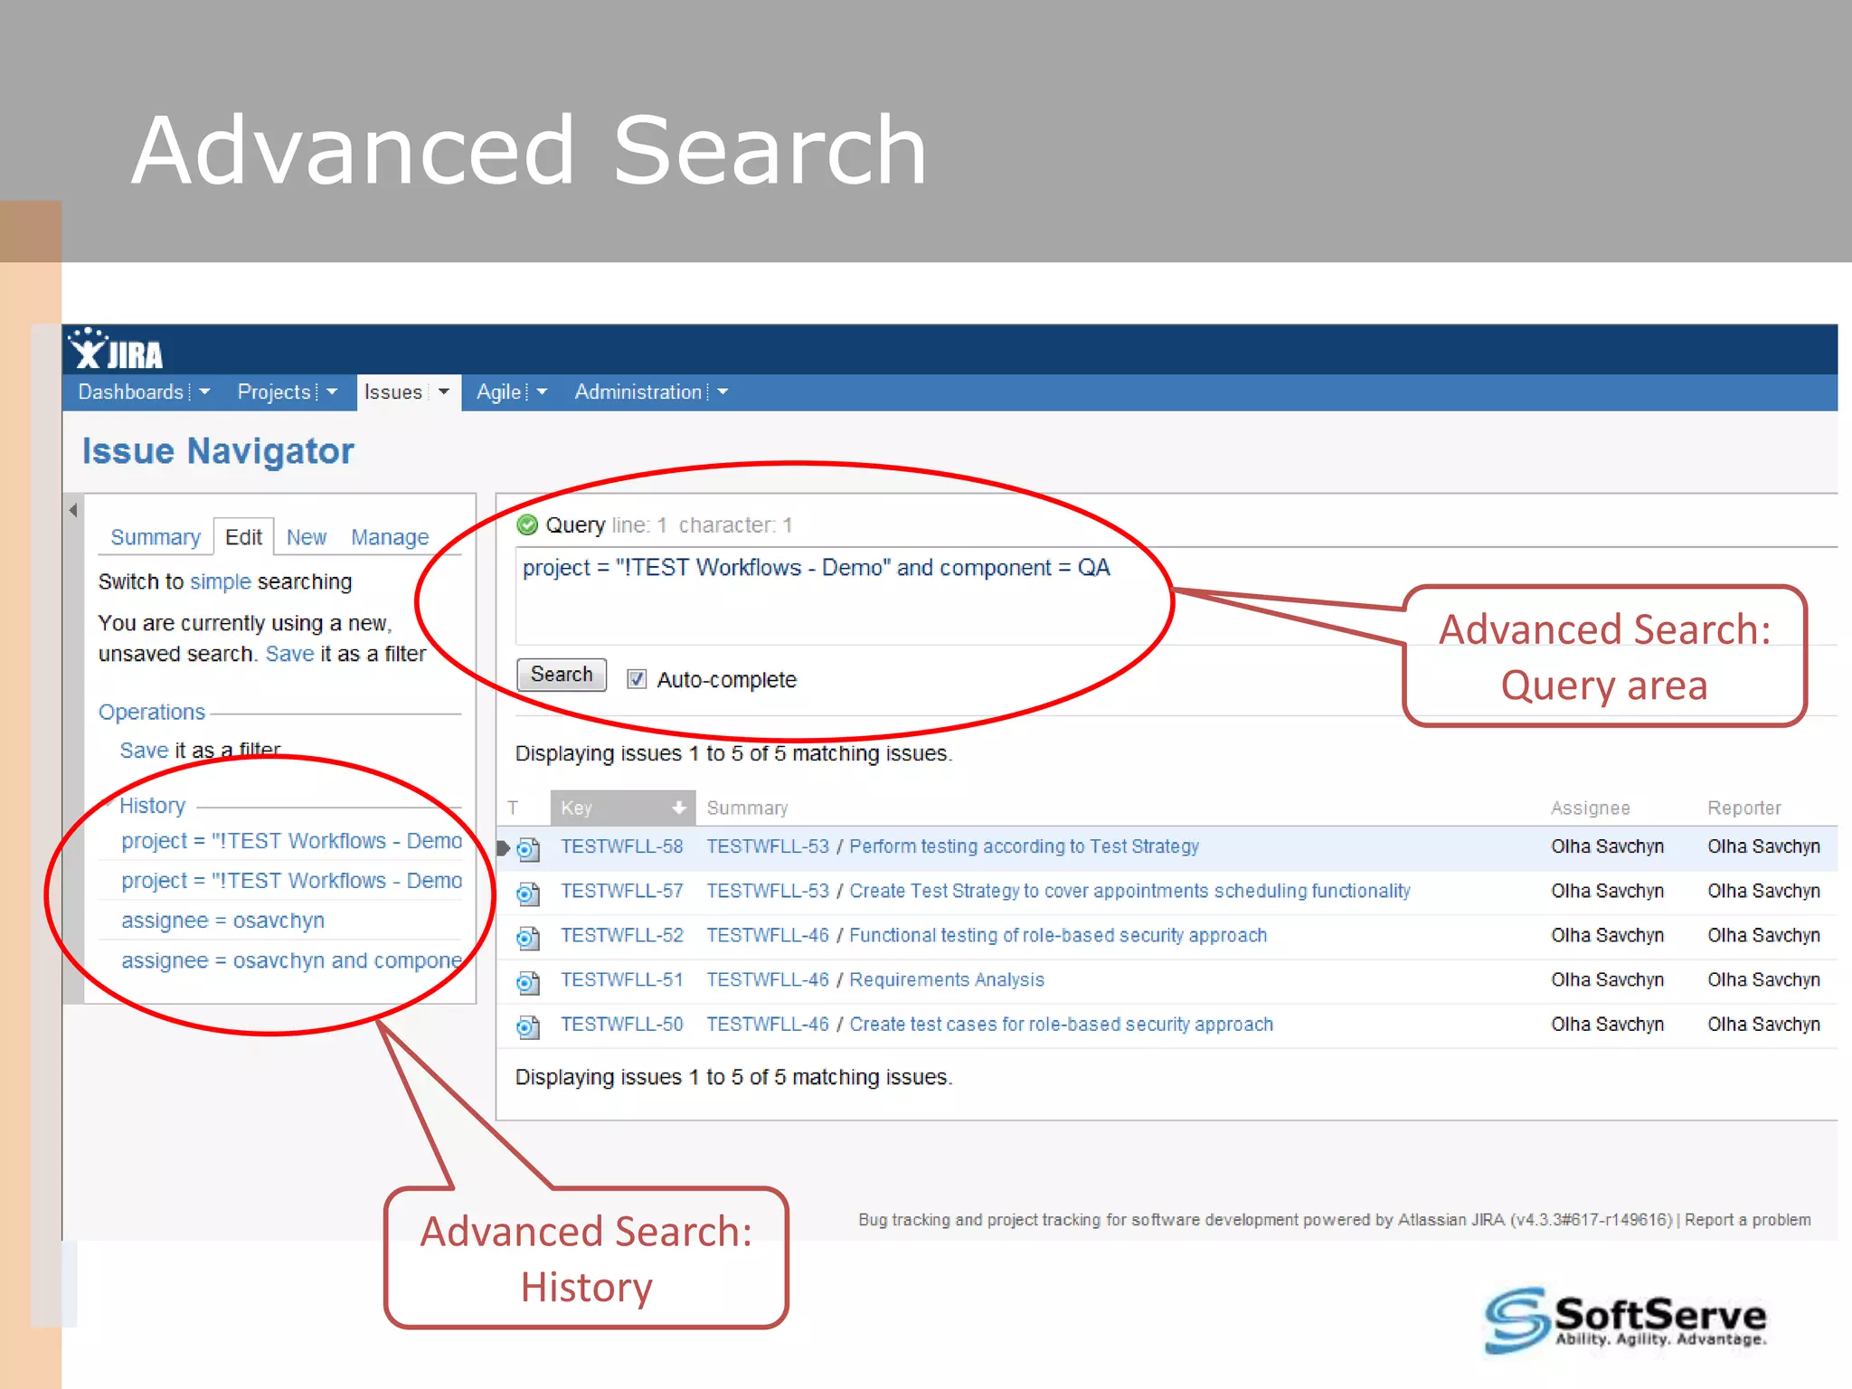The height and width of the screenshot is (1389, 1852).
Task: Toggle the Auto-complete checkbox
Action: (x=637, y=679)
